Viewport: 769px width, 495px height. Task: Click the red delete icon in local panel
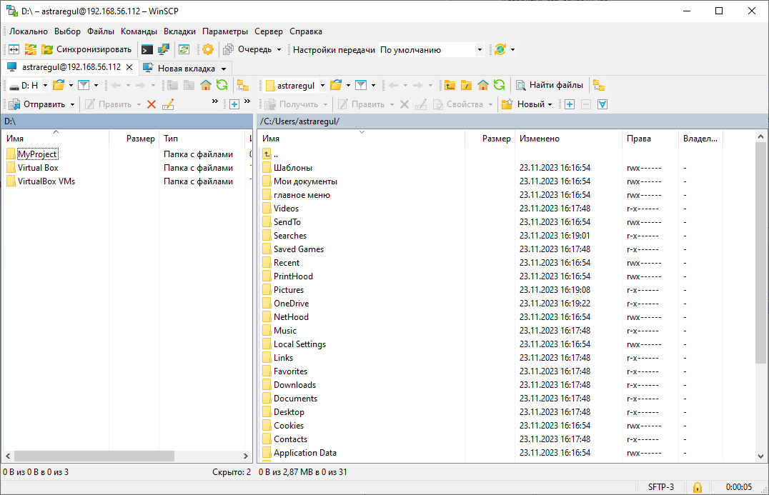click(x=152, y=104)
